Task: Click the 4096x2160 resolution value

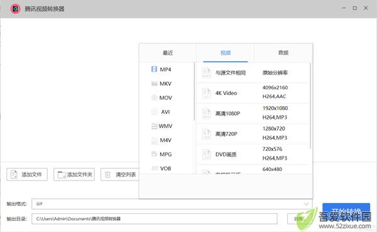Action: point(275,87)
